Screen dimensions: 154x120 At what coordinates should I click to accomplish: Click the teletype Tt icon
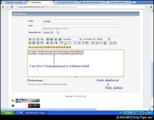(70, 43)
